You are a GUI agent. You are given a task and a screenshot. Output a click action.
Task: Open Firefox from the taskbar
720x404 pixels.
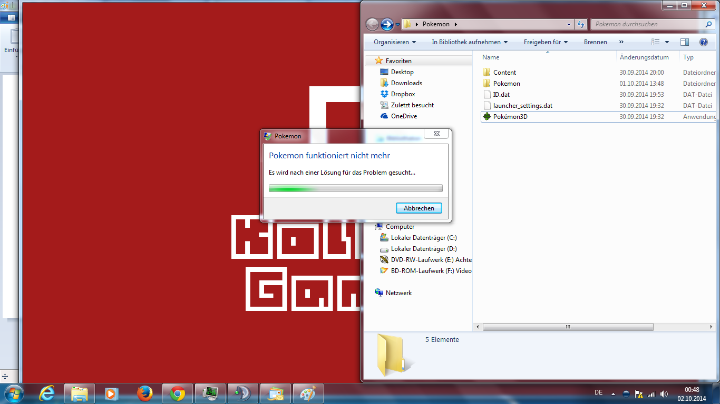144,393
